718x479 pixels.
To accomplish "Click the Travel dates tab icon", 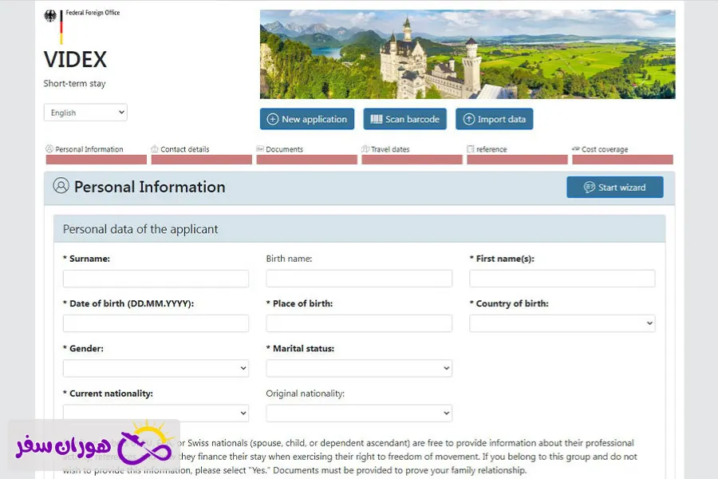I will click(365, 149).
